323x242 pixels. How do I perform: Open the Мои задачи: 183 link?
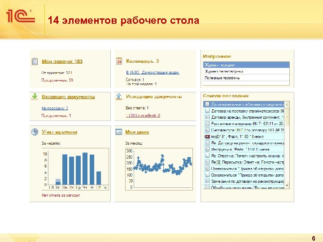coord(62,61)
